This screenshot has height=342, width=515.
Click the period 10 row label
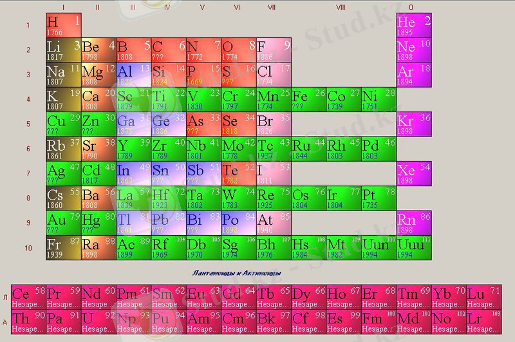28,247
